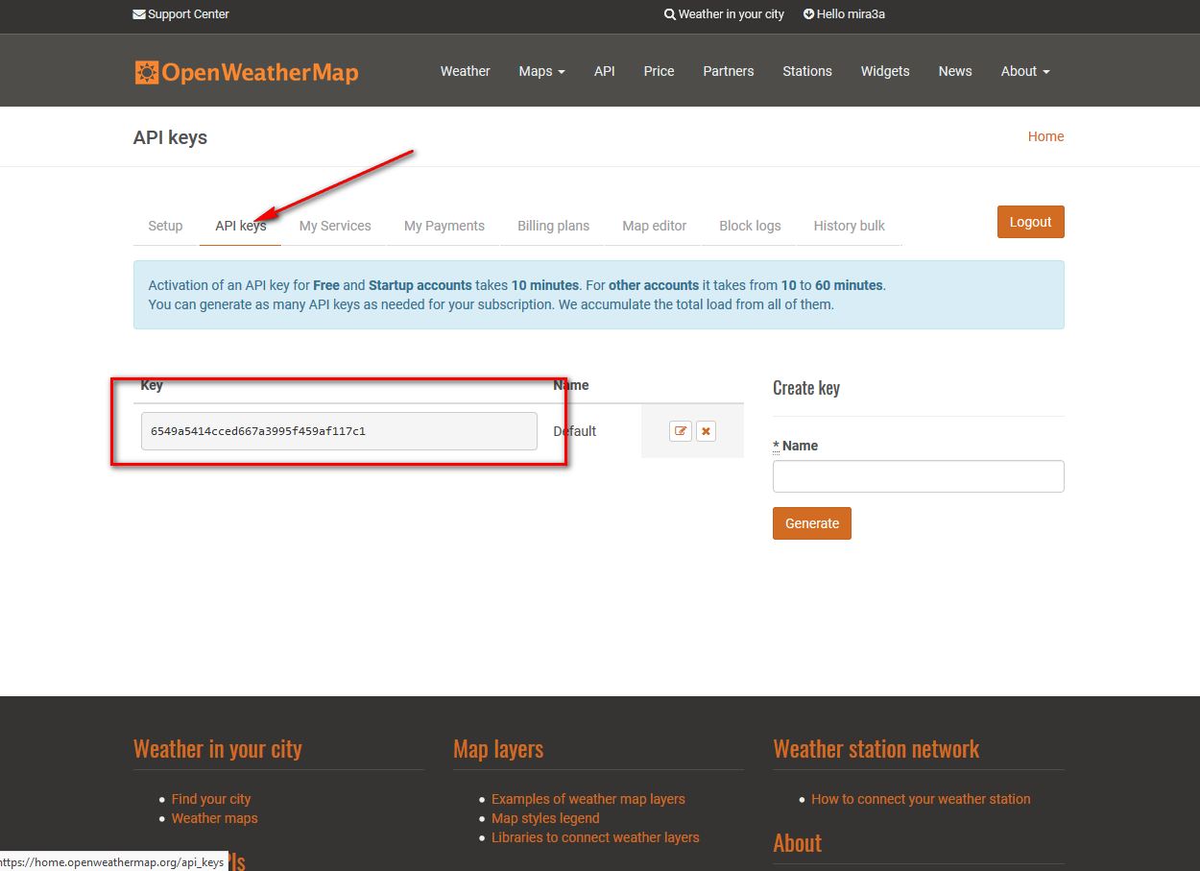The height and width of the screenshot is (871, 1200).
Task: Click the Name input field
Action: point(918,476)
